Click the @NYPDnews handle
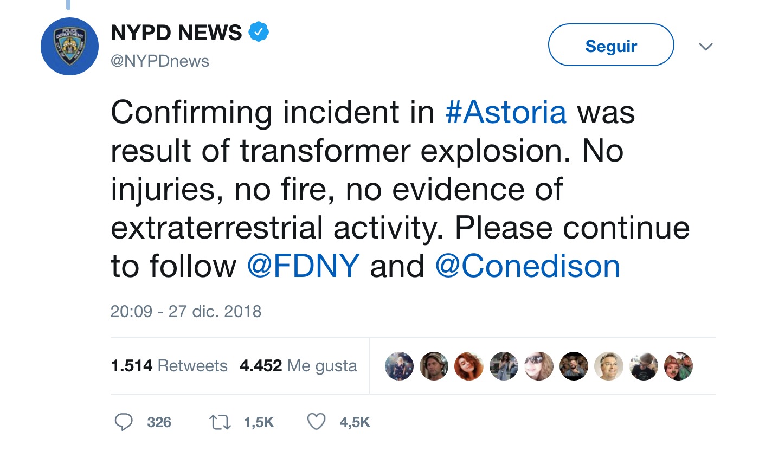This screenshot has height=464, width=759. [x=160, y=61]
